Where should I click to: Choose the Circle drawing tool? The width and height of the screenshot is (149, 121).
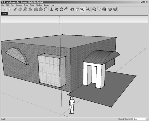coord(41,10)
